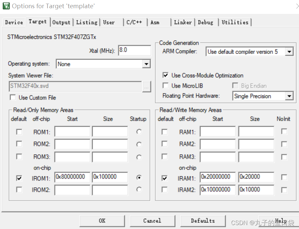The height and width of the screenshot is (229, 299).
Task: Enable NoInit for RAM2
Action: [284, 144]
